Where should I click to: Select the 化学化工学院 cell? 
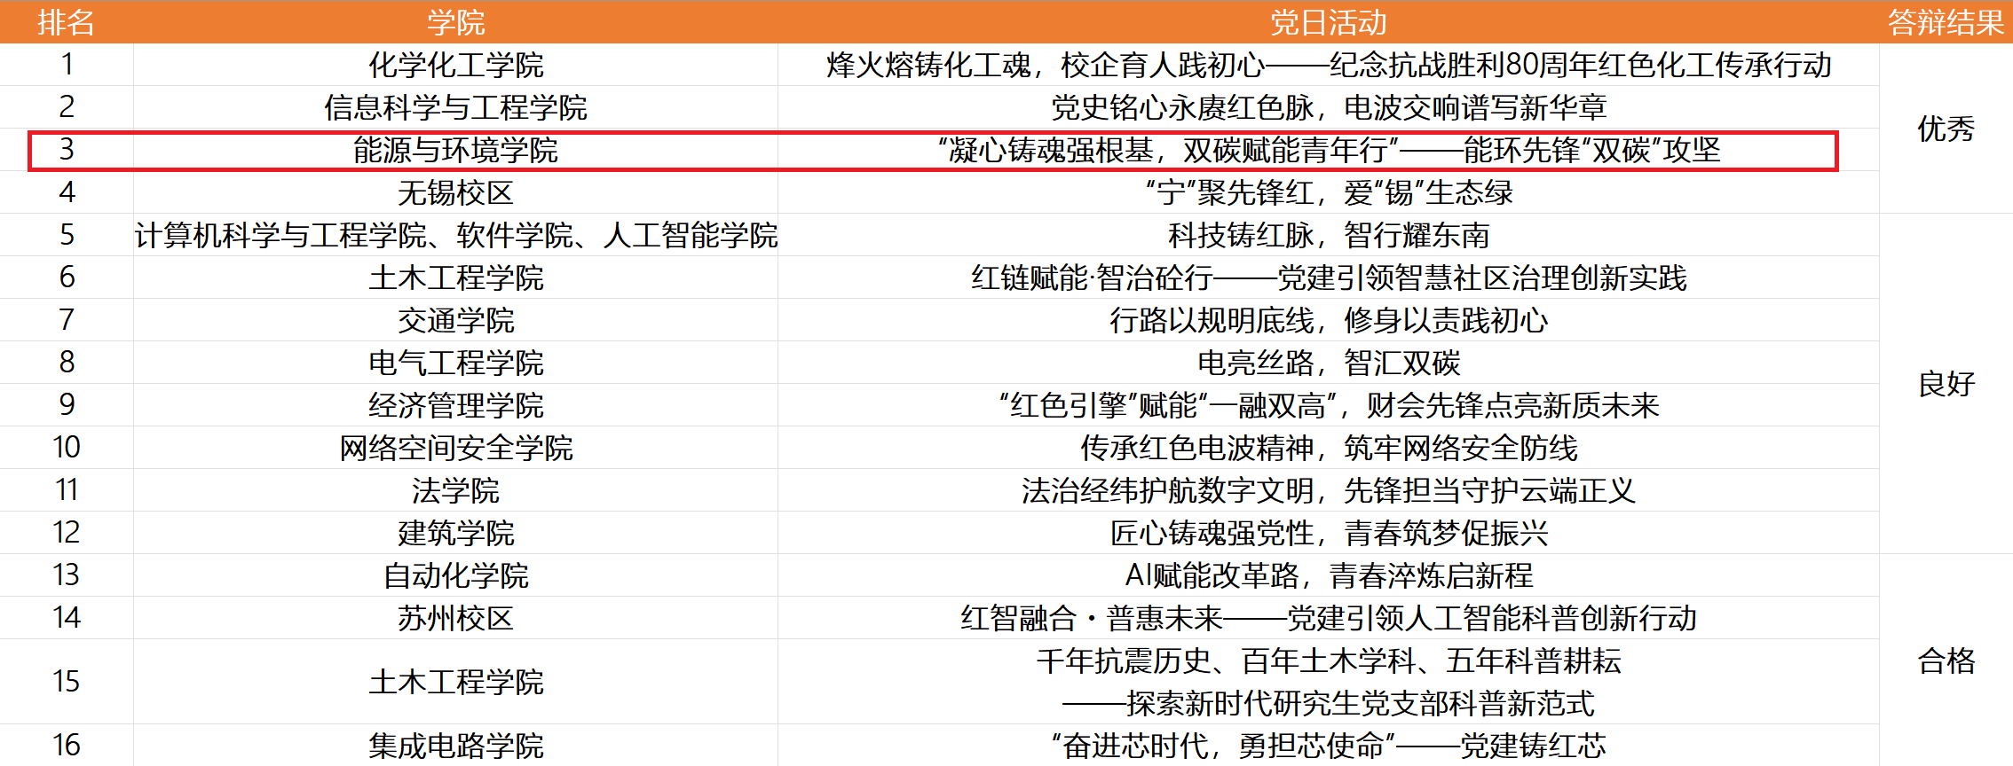click(x=455, y=65)
